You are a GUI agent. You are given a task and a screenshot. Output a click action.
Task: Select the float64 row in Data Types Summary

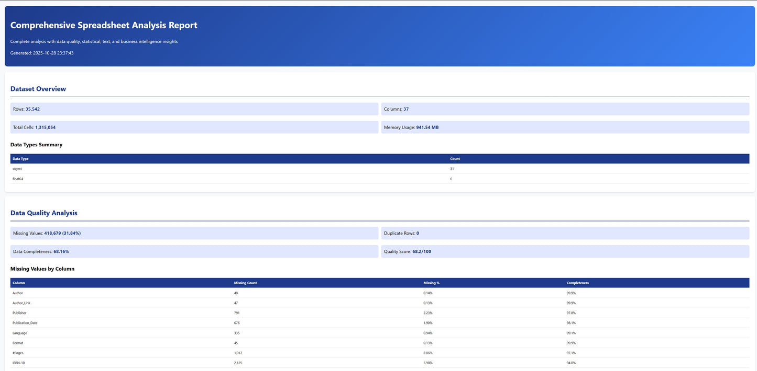(210, 179)
